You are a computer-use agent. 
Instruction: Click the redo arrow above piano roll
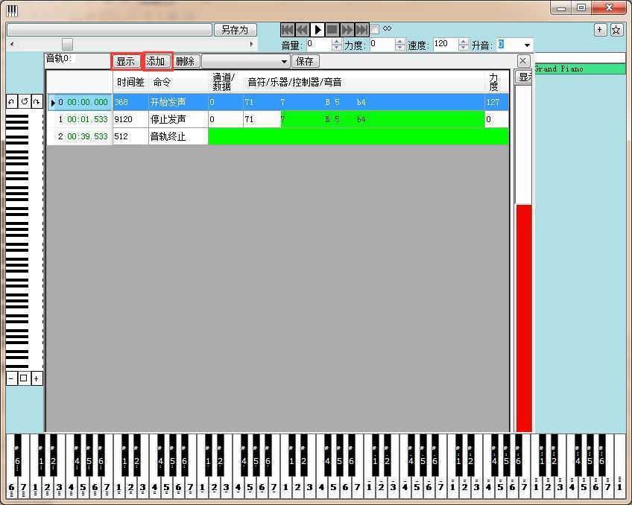point(37,101)
